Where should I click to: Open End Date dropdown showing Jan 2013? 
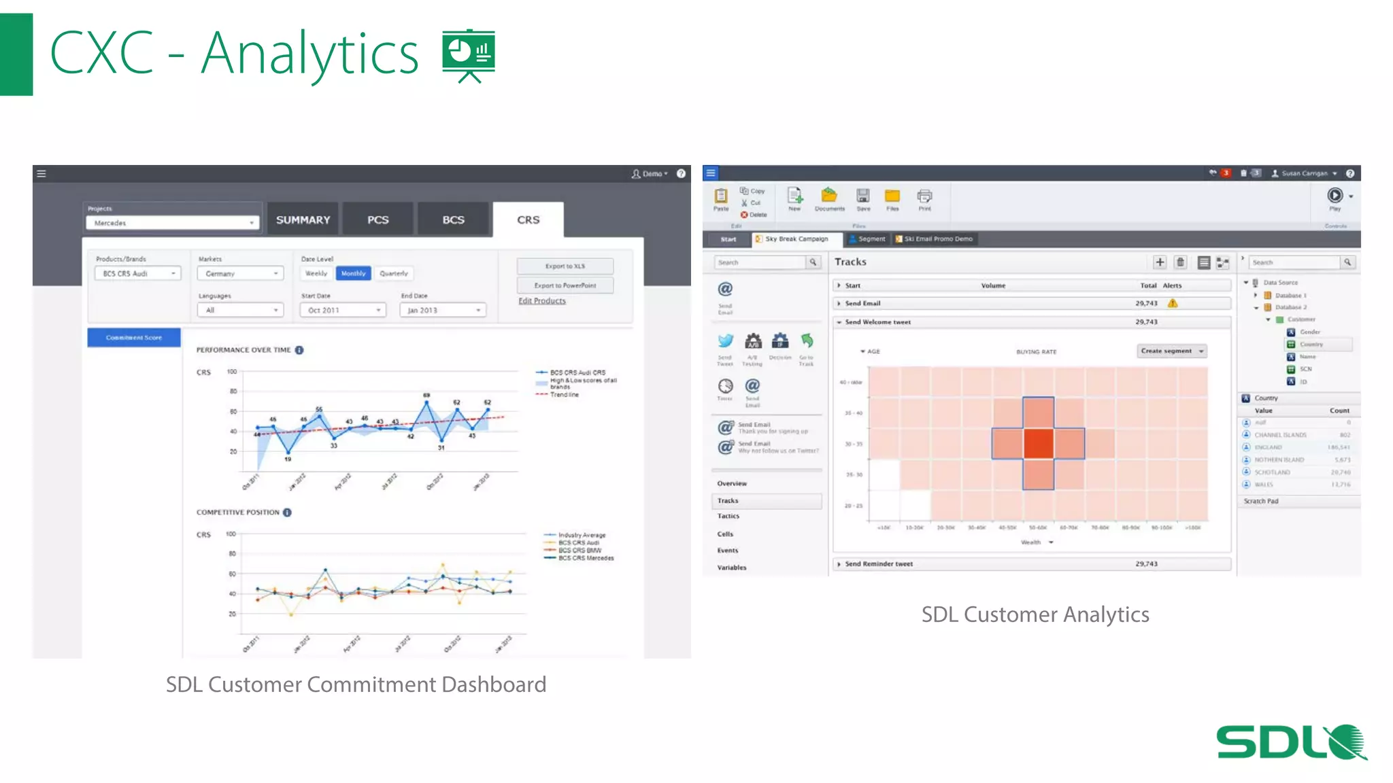coord(443,310)
